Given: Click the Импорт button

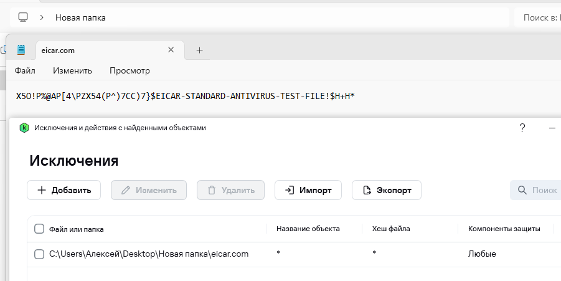Looking at the screenshot, I should tap(308, 190).
